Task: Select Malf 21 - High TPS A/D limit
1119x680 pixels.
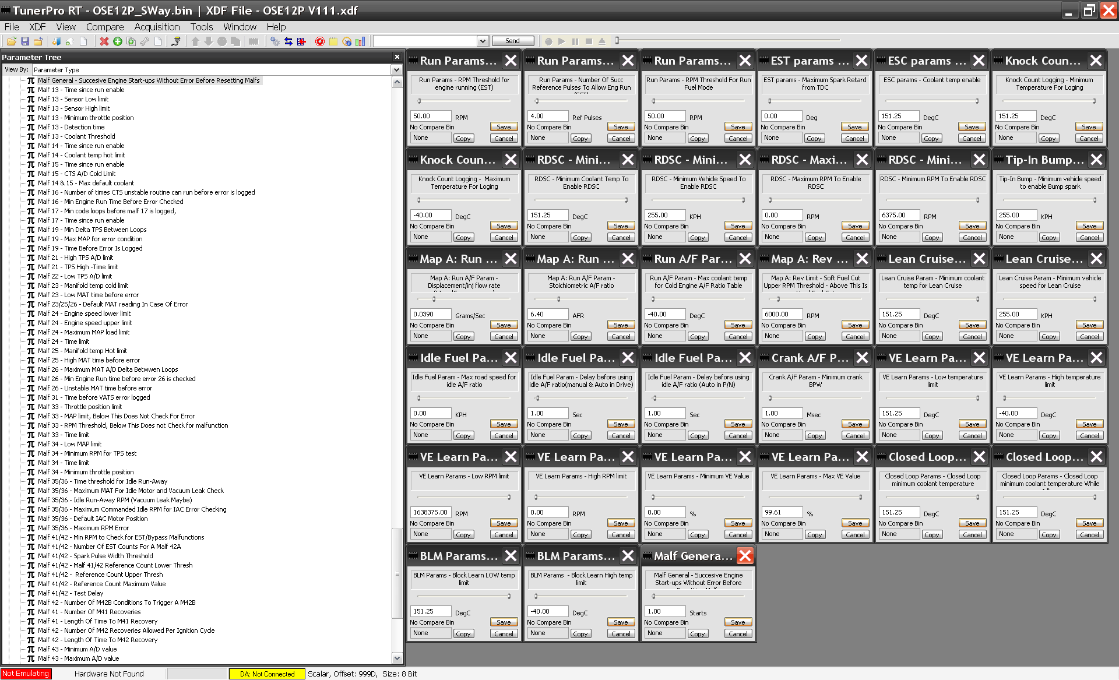Action: [76, 258]
